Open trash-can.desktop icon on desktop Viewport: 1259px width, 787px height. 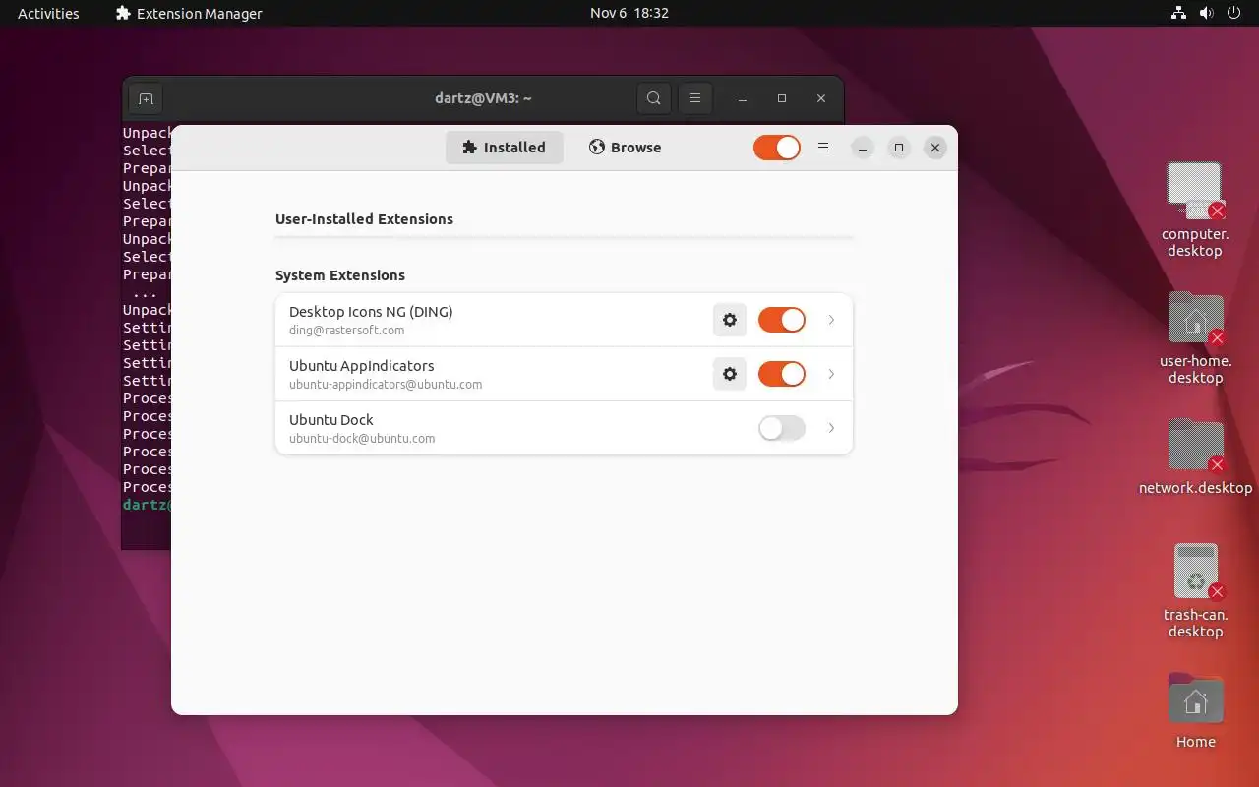coord(1195,591)
